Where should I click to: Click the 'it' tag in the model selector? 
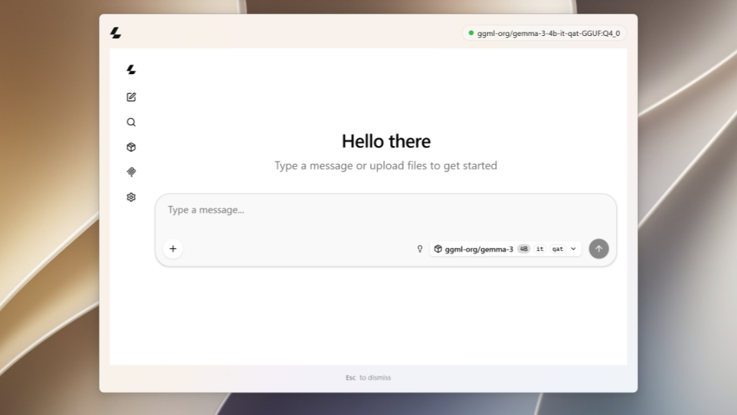point(540,249)
